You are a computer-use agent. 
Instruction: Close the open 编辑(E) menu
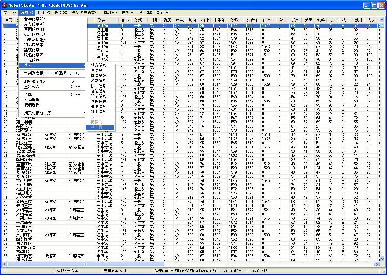26,13
